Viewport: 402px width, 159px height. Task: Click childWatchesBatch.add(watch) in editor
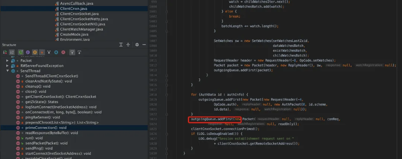(256, 6)
